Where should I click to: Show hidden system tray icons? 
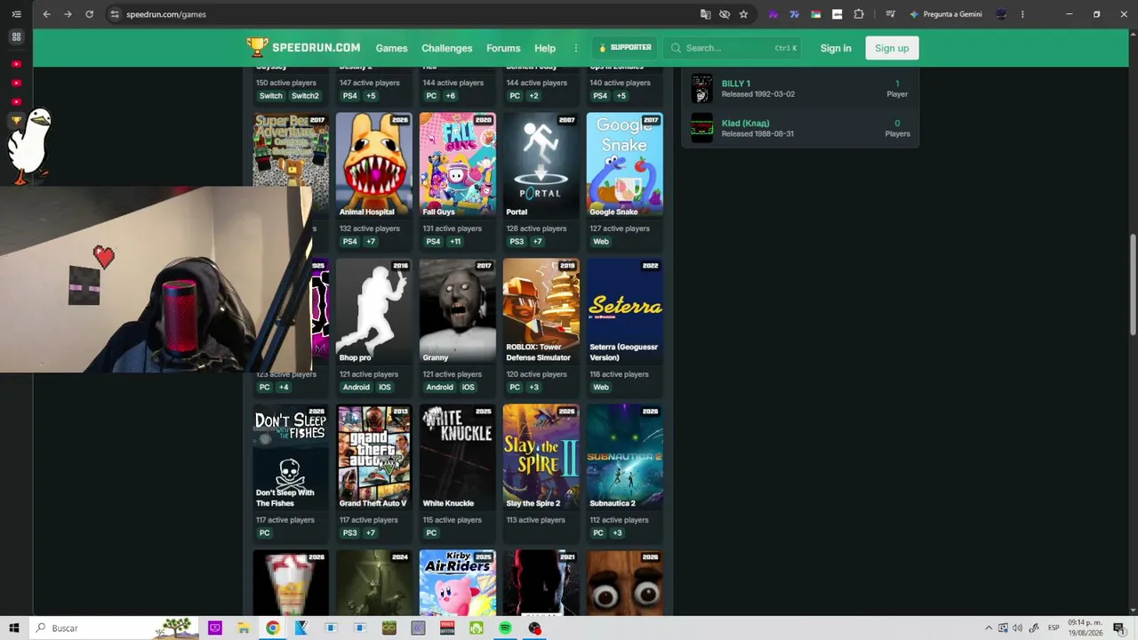point(989,628)
